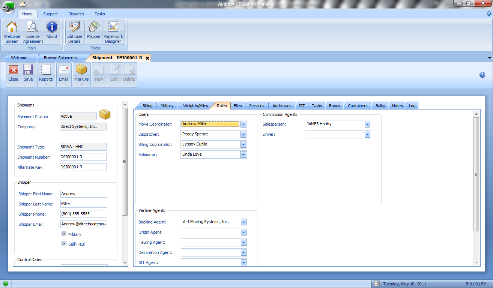This screenshot has height=288, width=493.
Task: Click into the Shipper Phone field
Action: pyautogui.click(x=84, y=214)
